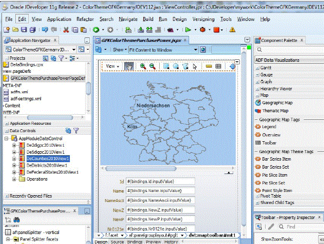Click the map horizontal scrollbar thumb
Viewport: 324px width, 244px height.
[141, 169]
